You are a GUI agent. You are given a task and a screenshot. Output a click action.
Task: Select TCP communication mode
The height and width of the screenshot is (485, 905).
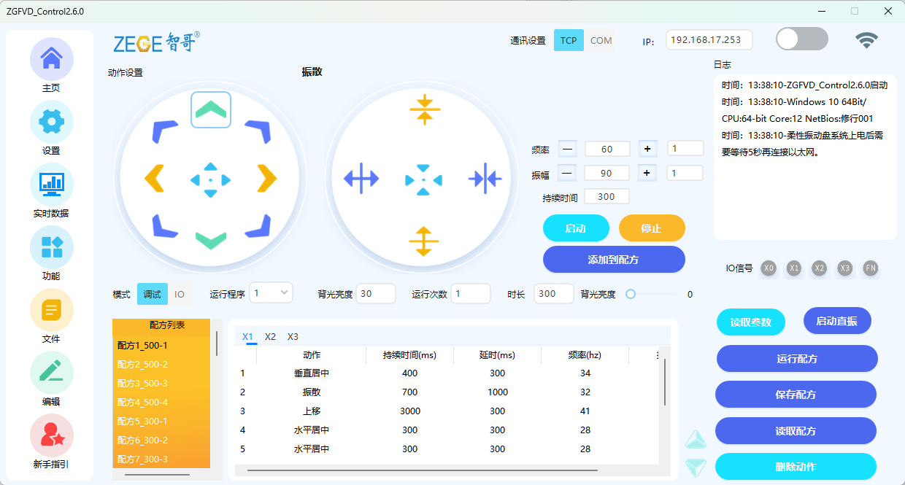[x=569, y=40]
